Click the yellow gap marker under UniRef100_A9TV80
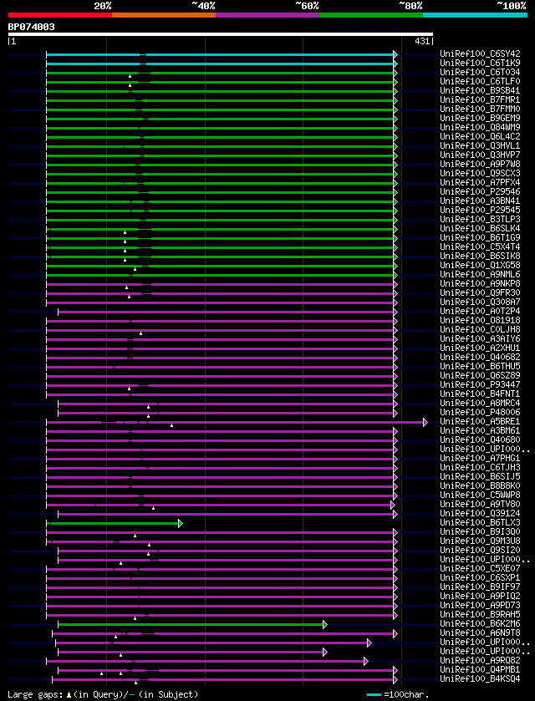535x701 pixels. (154, 508)
